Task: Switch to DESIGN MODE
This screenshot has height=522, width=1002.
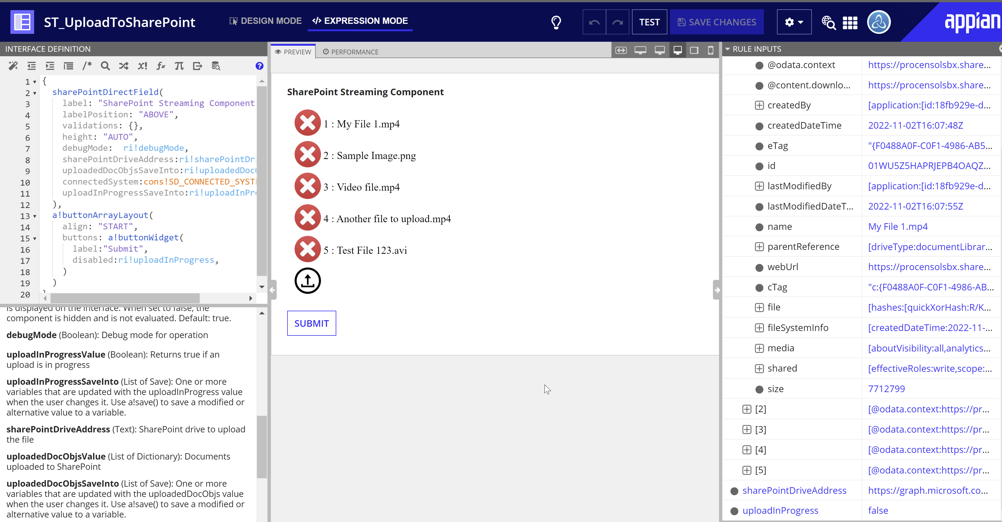Action: [265, 21]
